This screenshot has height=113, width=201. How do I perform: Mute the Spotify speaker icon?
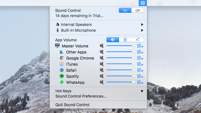coord(102,76)
